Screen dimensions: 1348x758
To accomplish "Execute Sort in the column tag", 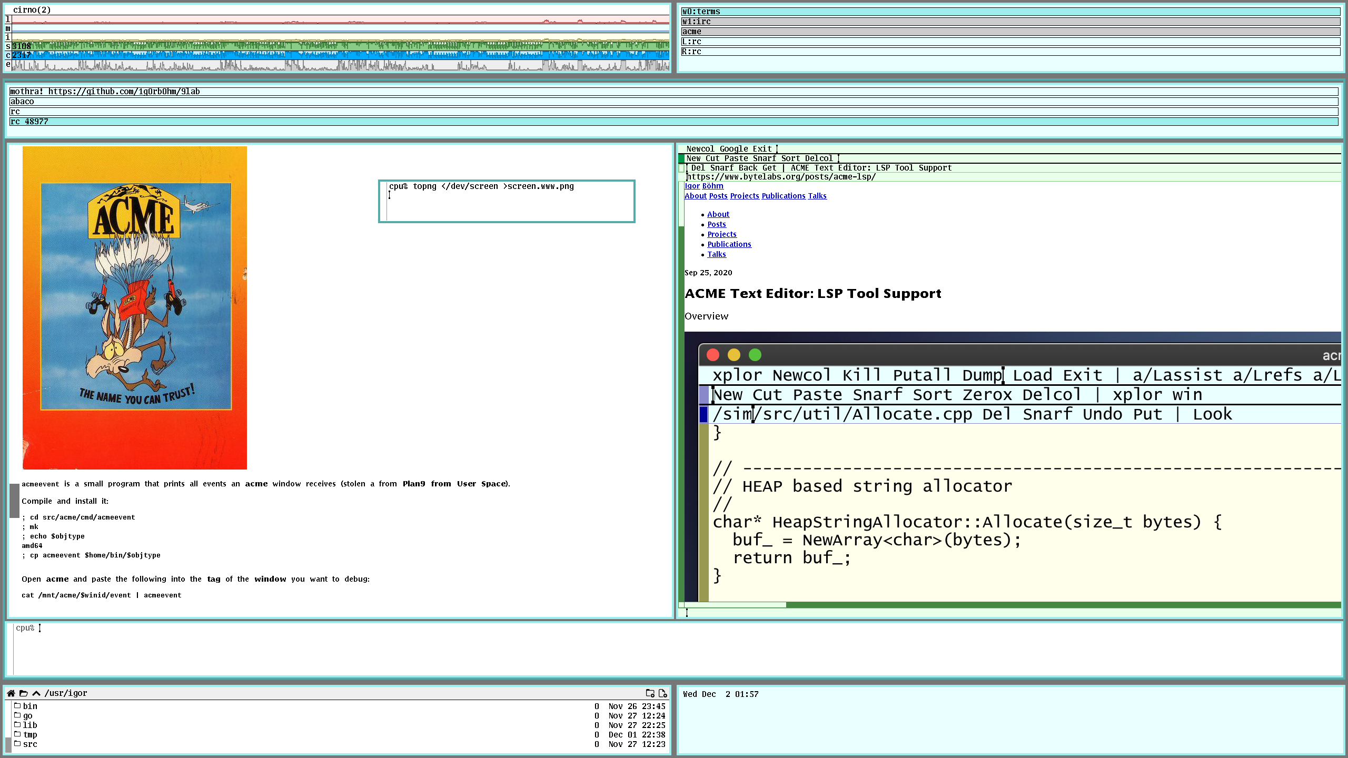I will click(x=790, y=158).
